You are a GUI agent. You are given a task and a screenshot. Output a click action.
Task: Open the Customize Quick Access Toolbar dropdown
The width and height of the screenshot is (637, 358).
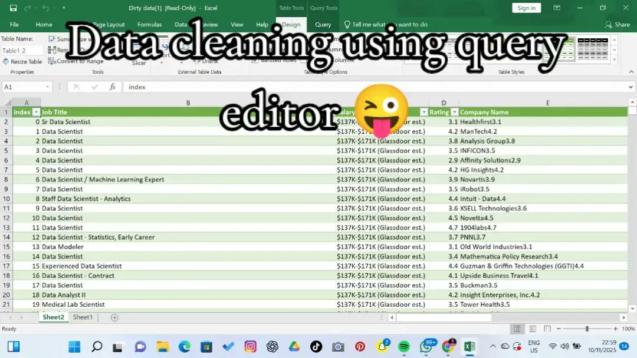click(64, 8)
